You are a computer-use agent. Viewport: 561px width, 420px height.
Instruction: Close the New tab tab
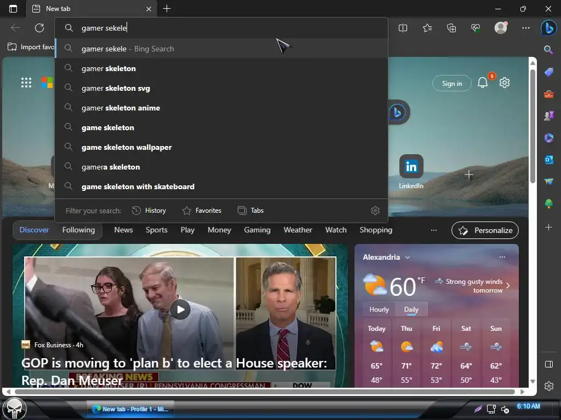tap(148, 9)
